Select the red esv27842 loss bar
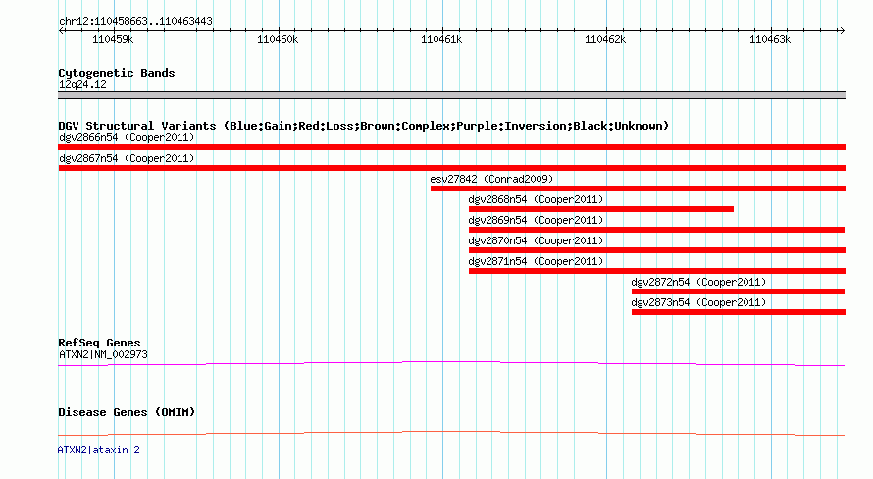Screen dimensions: 873x479 click(x=638, y=188)
